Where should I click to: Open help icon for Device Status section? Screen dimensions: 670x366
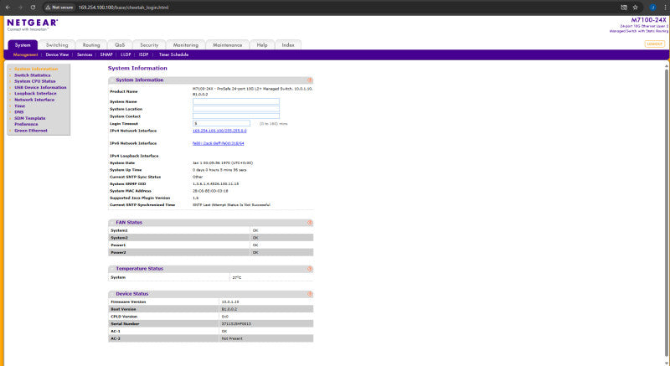click(x=310, y=294)
